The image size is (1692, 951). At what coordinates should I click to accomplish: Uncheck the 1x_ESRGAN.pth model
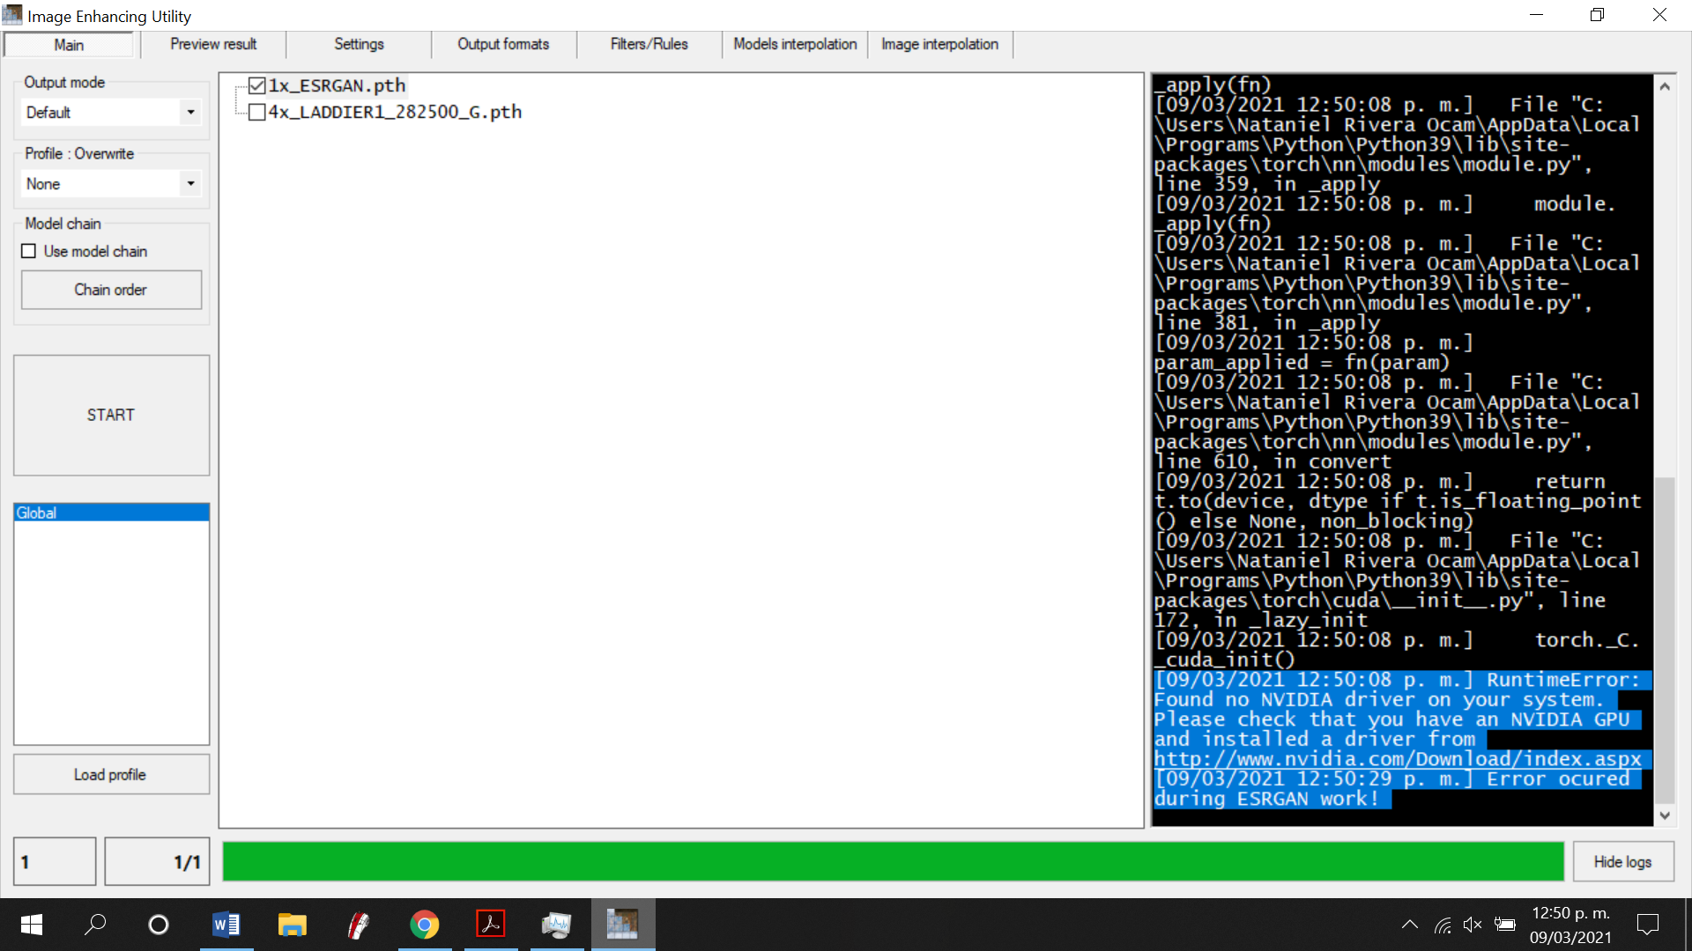[256, 85]
